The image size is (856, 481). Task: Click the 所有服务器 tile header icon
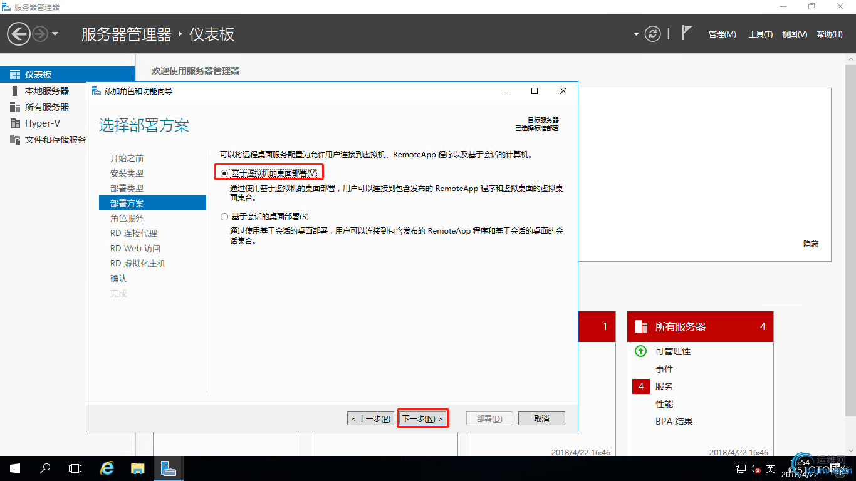(x=641, y=326)
